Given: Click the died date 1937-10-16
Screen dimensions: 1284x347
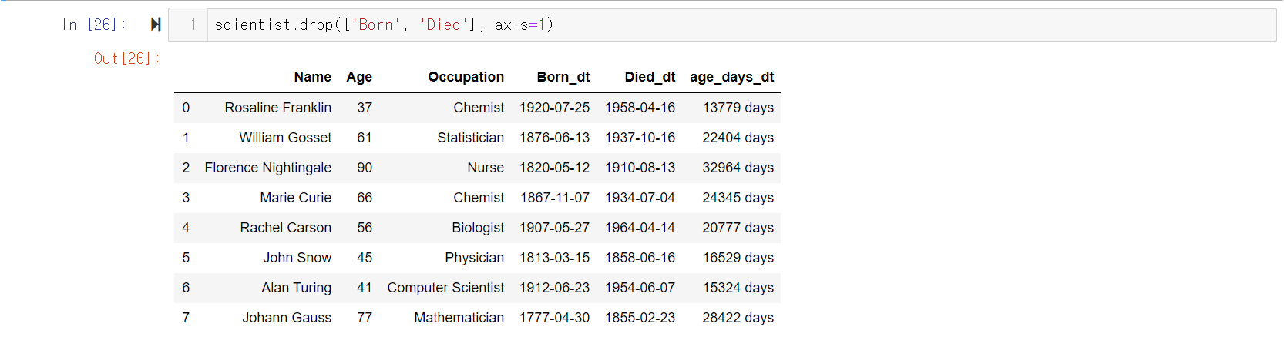Looking at the screenshot, I should [640, 138].
